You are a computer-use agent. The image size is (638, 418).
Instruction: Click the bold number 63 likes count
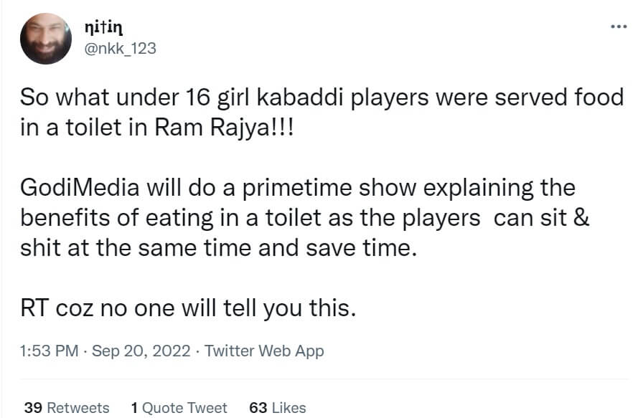(258, 407)
